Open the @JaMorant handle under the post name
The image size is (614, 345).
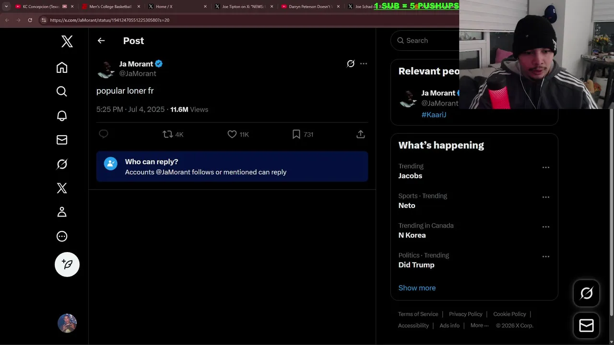pos(138,73)
